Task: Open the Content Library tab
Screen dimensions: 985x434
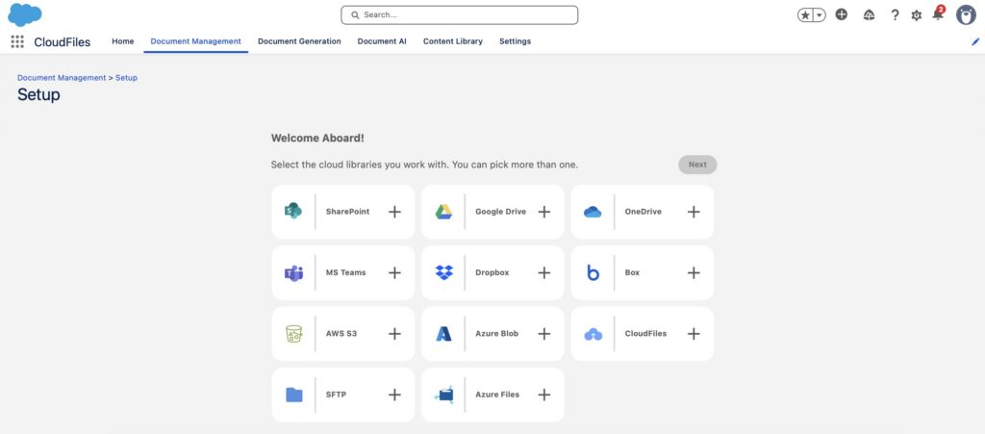Action: coord(453,41)
